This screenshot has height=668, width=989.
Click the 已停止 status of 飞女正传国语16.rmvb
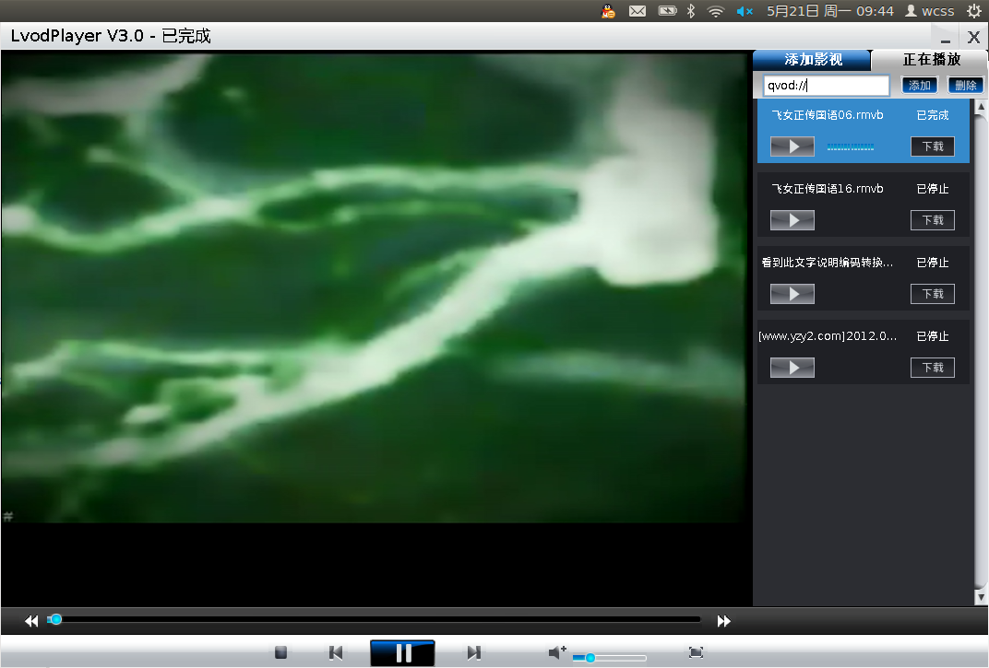[932, 189]
